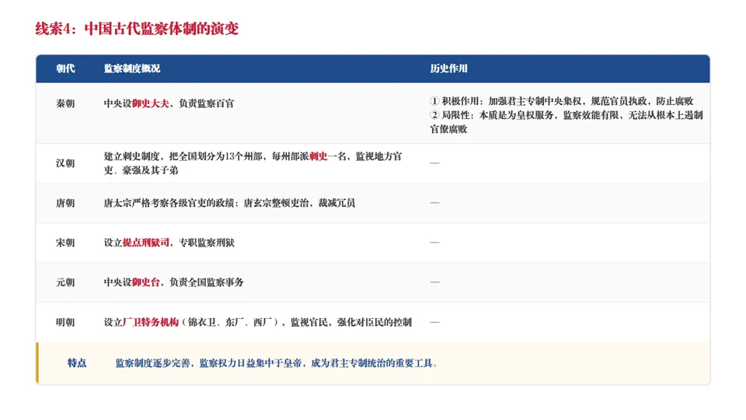Click the text 唐玄宗整顿吏治，裁减冗员
Viewport: 746px width, 420px height.
click(299, 203)
